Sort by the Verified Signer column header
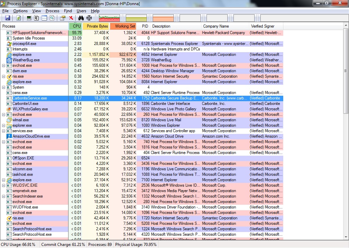This screenshot has height=248, width=349. pyautogui.click(x=266, y=26)
